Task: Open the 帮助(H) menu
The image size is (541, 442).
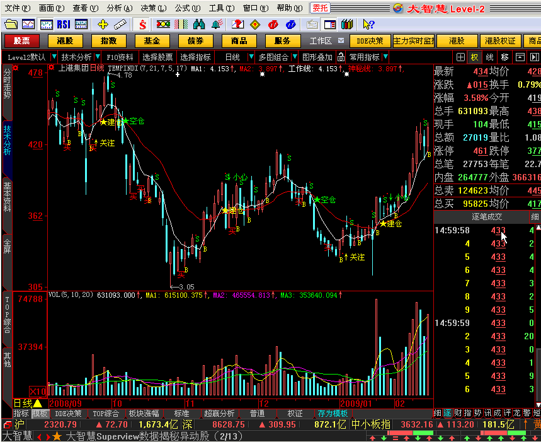Action: [x=290, y=8]
